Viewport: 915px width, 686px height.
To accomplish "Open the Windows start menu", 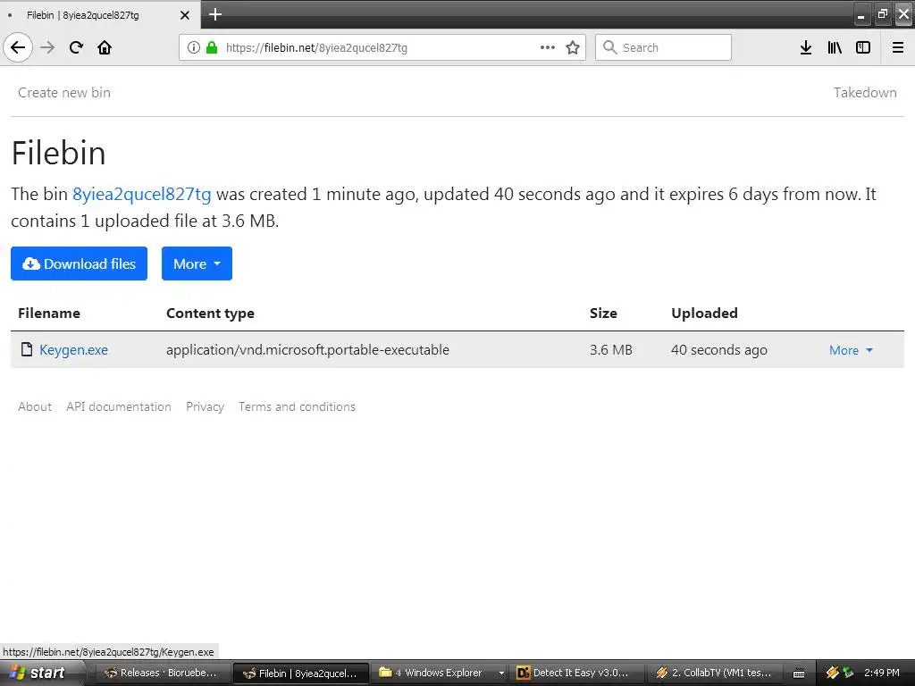I will click(41, 673).
